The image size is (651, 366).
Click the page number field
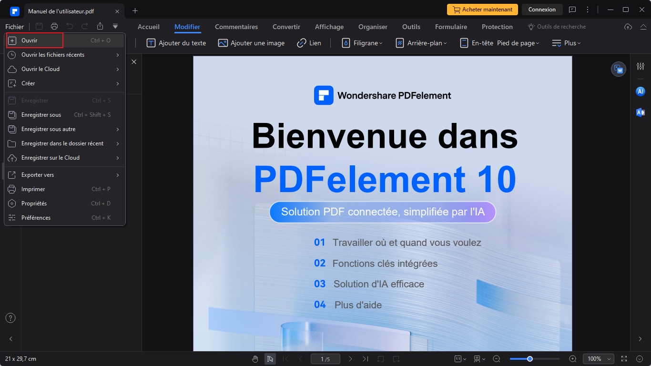click(325, 359)
